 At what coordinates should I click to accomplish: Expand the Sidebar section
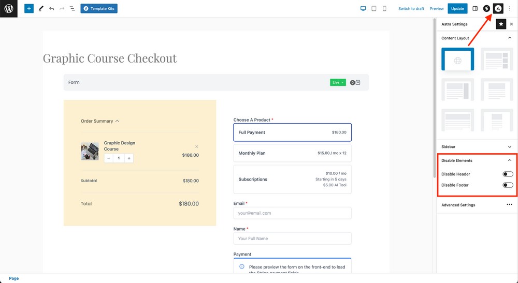pyautogui.click(x=510, y=147)
